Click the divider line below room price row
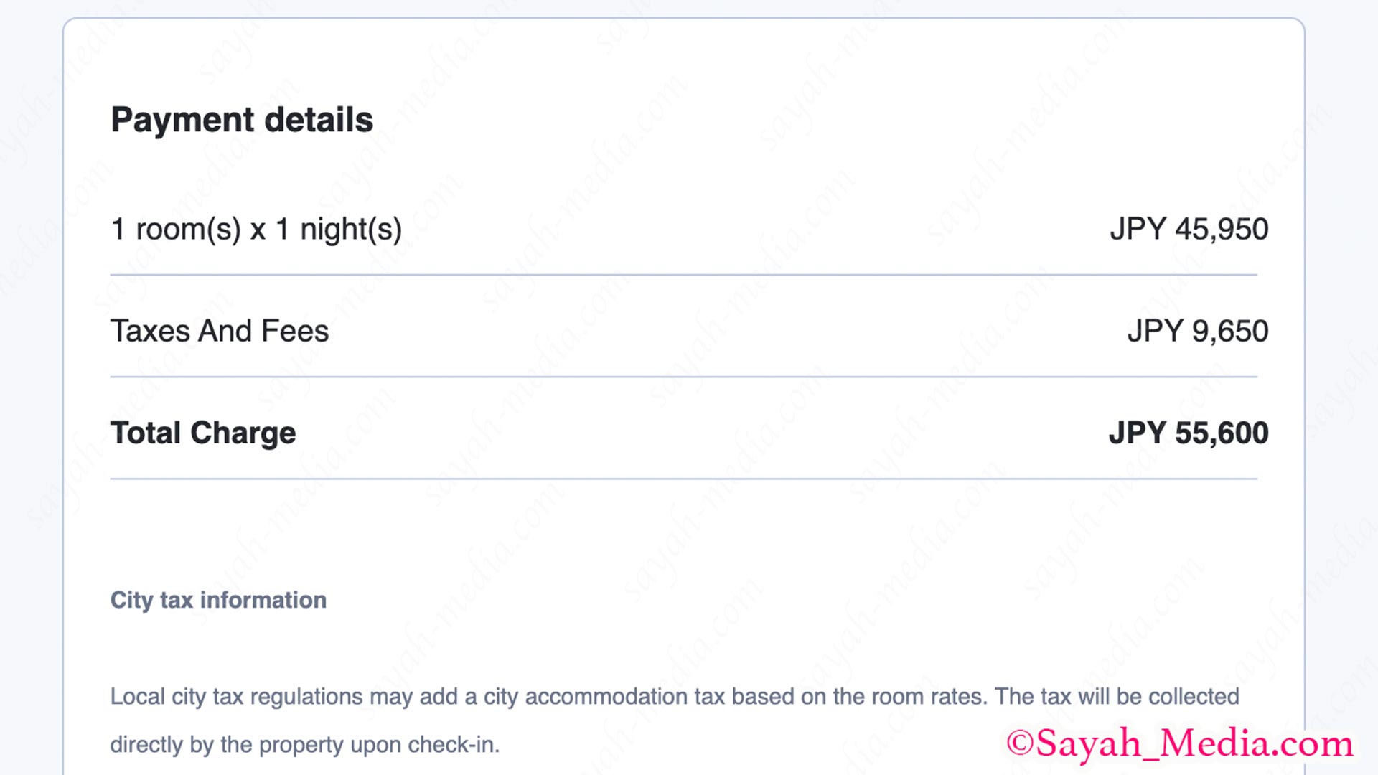 click(684, 275)
